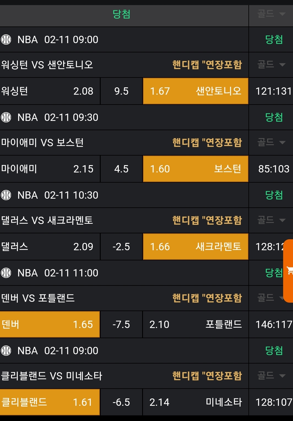Expand 골드 dropdown in 마이애미 VS 보스턴 row
293x421 pixels.
click(x=271, y=143)
